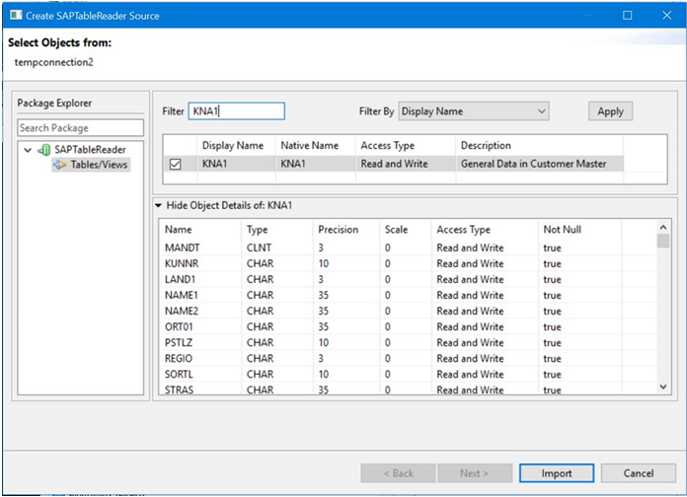The width and height of the screenshot is (687, 497).
Task: Select Tables/Views in Package Explorer
Action: pyautogui.click(x=98, y=165)
